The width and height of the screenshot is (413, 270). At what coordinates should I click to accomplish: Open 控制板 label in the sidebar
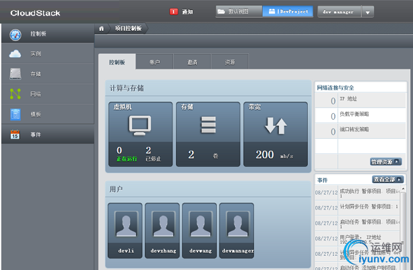(38, 34)
